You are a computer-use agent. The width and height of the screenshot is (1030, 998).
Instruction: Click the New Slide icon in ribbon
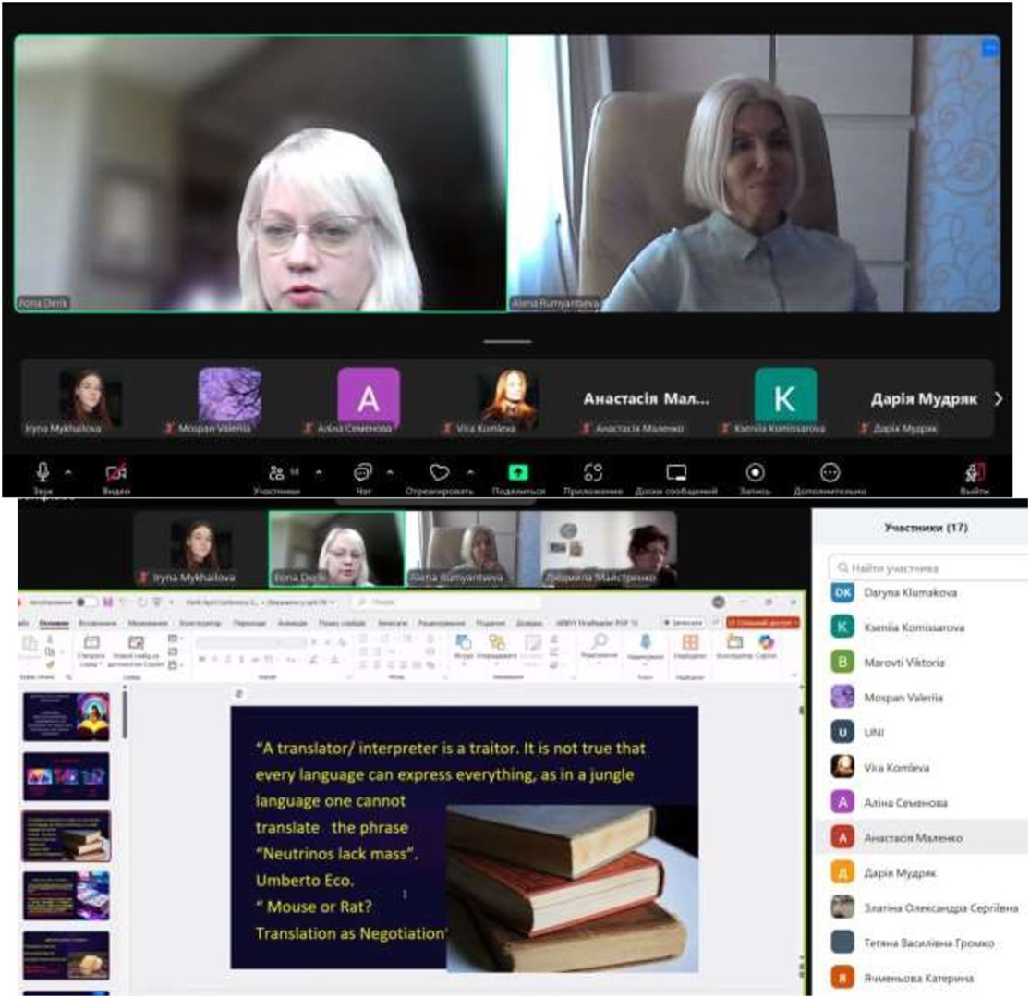(x=91, y=642)
